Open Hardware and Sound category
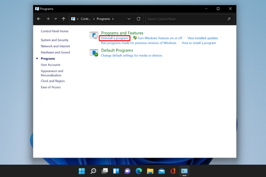 (55, 52)
